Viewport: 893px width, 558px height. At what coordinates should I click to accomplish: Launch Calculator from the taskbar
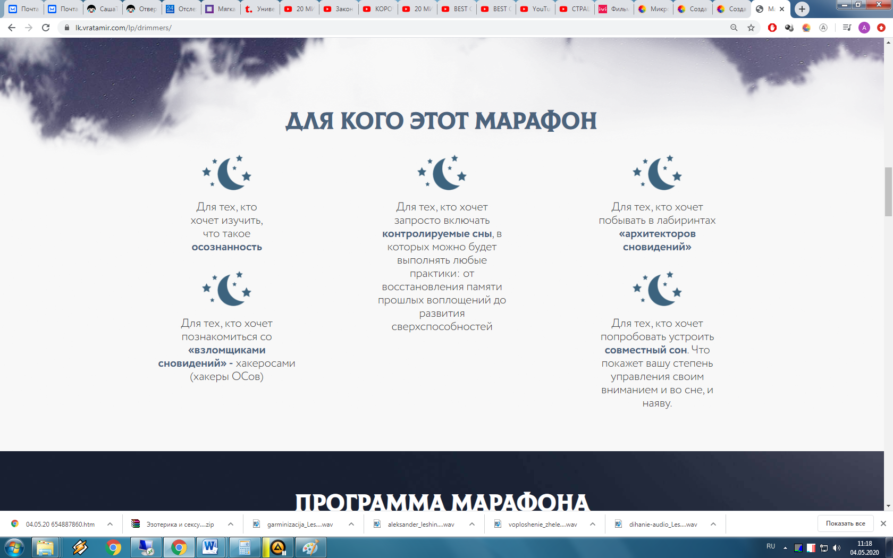pos(245,547)
